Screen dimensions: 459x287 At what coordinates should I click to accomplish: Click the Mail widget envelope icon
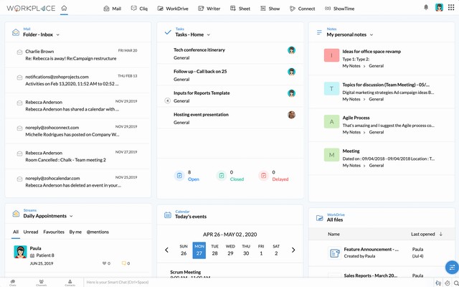[16, 32]
